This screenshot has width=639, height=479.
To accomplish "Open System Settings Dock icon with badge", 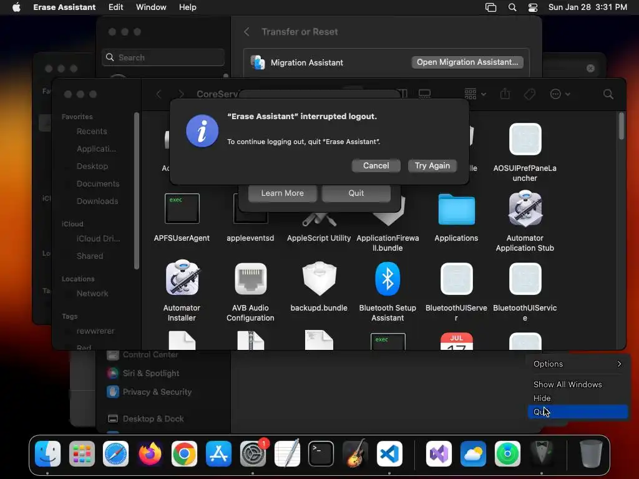I will coord(253,453).
